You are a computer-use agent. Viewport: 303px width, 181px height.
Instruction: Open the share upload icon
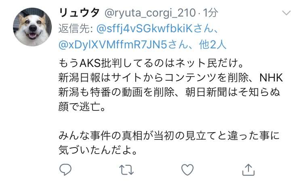(x=248, y=170)
